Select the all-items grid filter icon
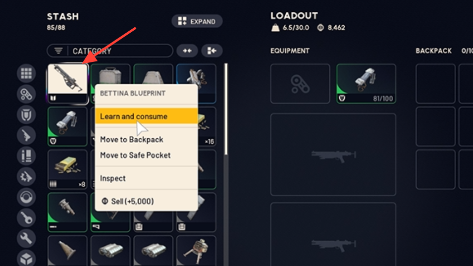 (26, 73)
